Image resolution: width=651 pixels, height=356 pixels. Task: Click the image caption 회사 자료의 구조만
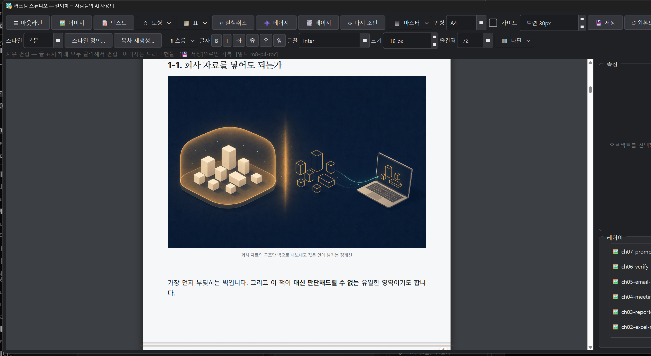(297, 255)
